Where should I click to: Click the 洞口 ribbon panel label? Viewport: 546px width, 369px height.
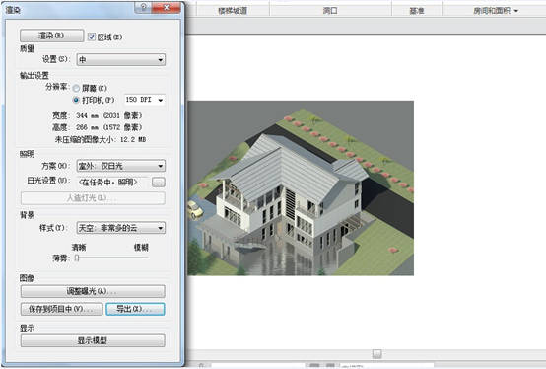point(330,11)
